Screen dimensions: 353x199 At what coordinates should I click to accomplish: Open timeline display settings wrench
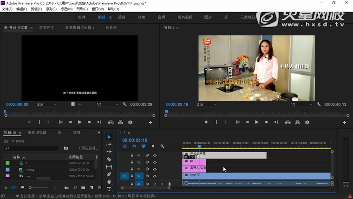coord(162,146)
